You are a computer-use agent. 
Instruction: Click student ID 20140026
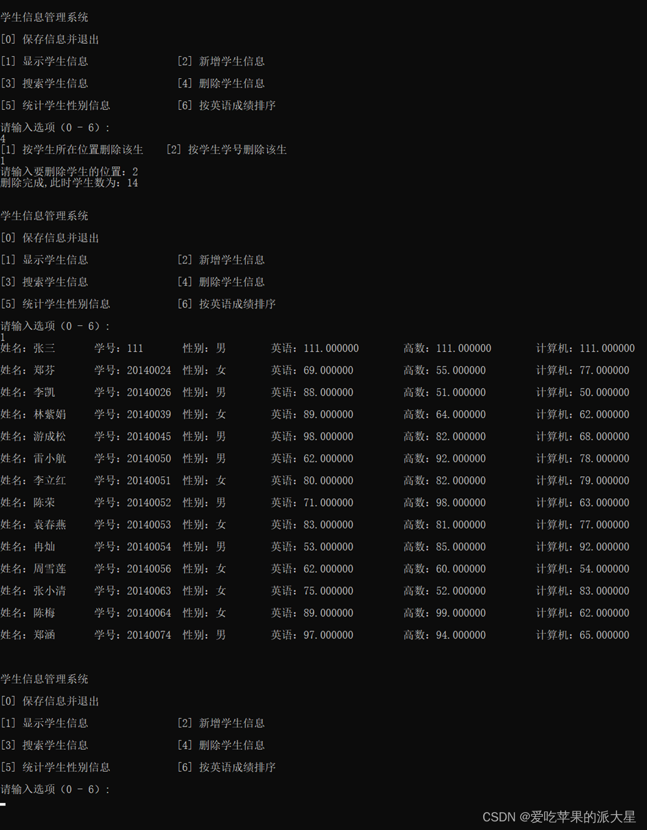point(149,392)
